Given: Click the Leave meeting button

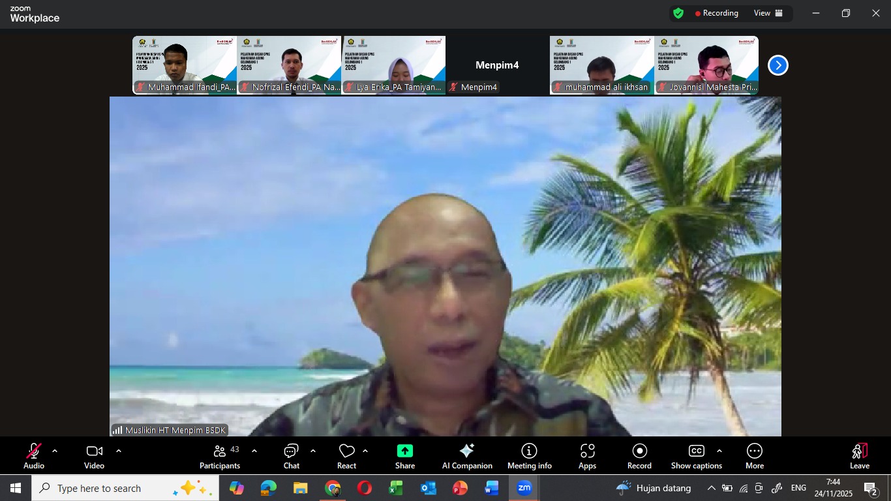Looking at the screenshot, I should pos(859,456).
